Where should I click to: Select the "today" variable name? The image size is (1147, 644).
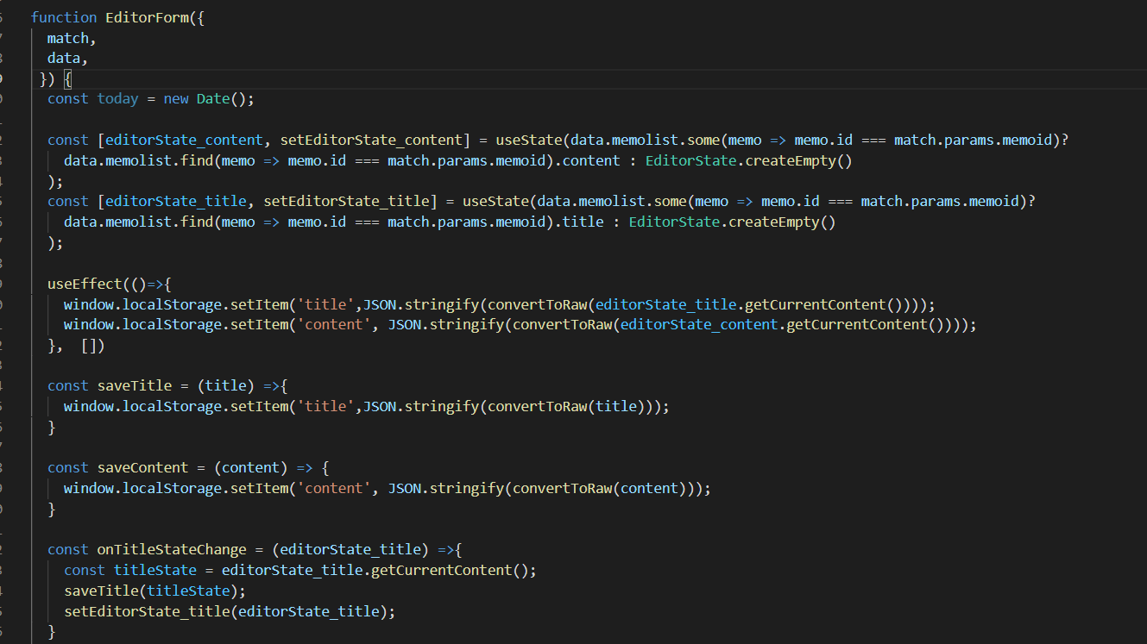117,99
